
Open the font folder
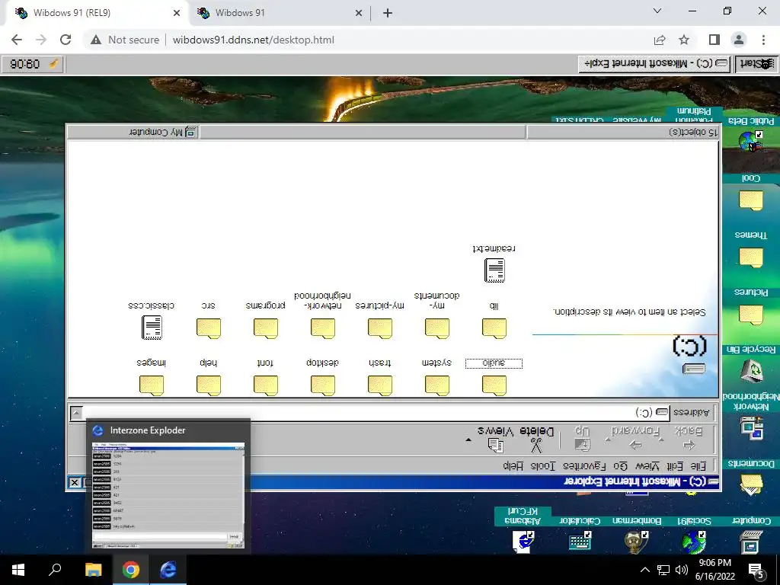click(x=265, y=385)
